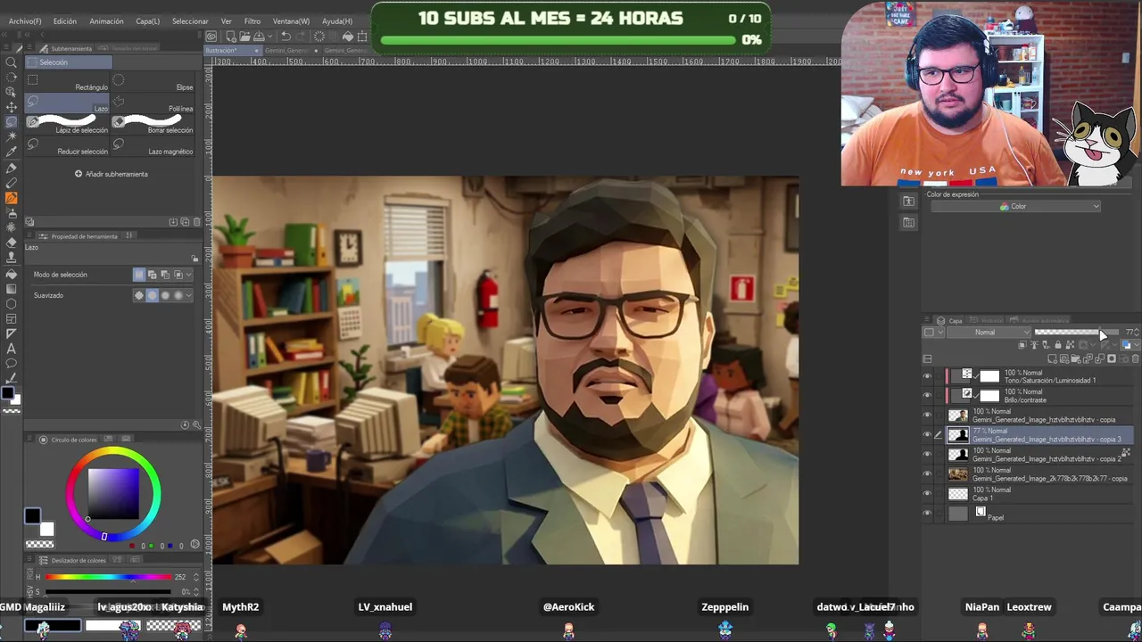Expand the Modo de selección options chevron

pos(190,275)
